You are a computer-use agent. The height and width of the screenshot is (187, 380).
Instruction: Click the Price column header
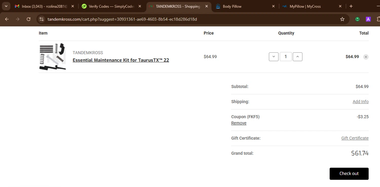click(x=209, y=33)
